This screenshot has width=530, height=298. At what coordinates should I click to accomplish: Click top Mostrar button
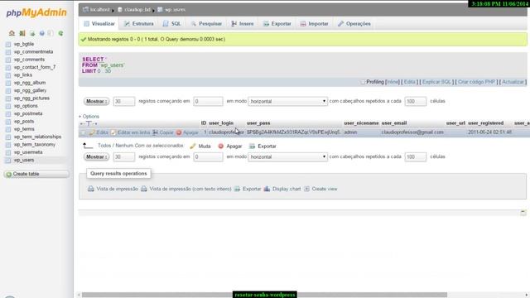click(96, 101)
